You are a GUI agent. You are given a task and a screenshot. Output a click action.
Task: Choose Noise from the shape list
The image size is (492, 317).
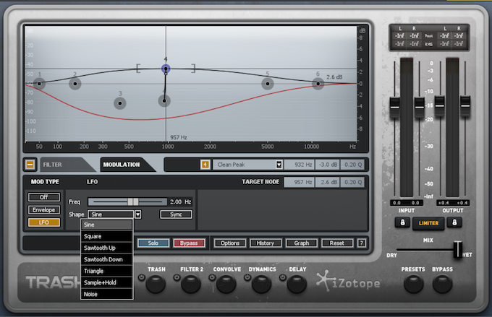pyautogui.click(x=106, y=294)
